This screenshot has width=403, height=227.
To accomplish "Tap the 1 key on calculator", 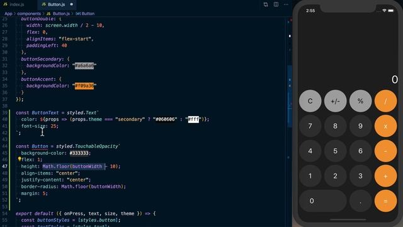I will tap(310, 176).
